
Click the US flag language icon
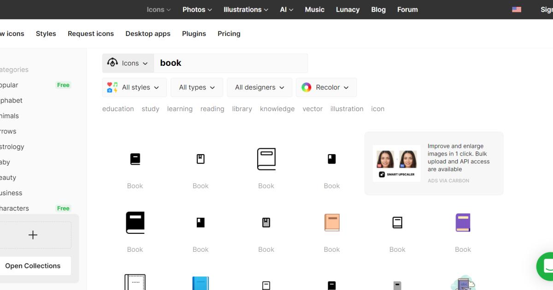(517, 10)
